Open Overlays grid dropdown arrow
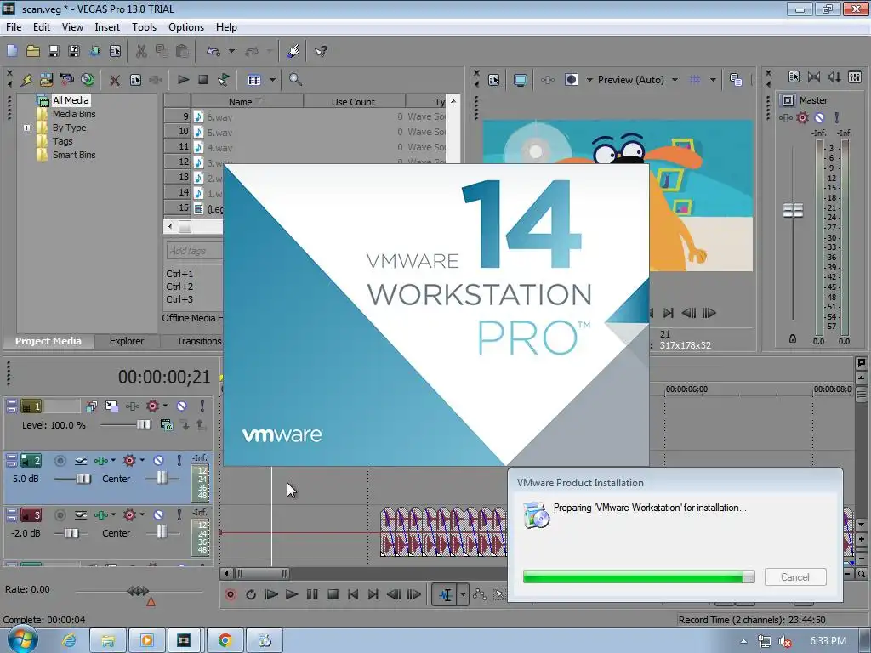Image resolution: width=871 pixels, height=653 pixels. (x=713, y=80)
